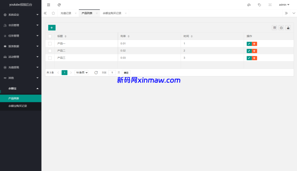Toggle fullscreen mode icon
Image resolution: width=297 pixels, height=171 pixels.
point(270,5)
